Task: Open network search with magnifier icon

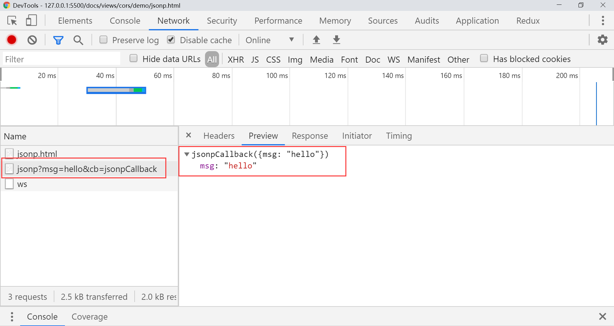Action: point(78,40)
